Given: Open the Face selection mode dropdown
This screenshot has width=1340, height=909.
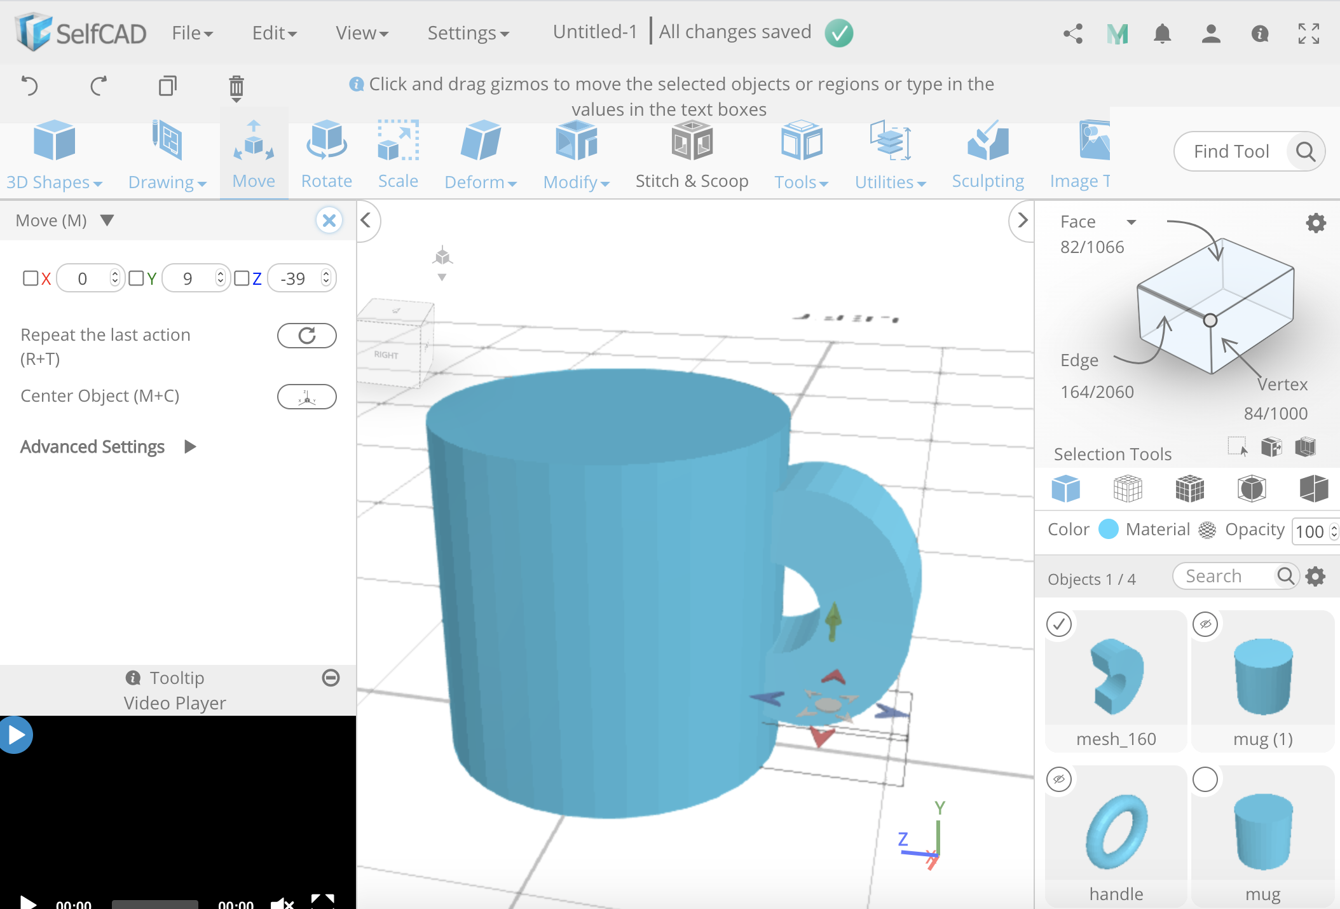Looking at the screenshot, I should pyautogui.click(x=1131, y=222).
